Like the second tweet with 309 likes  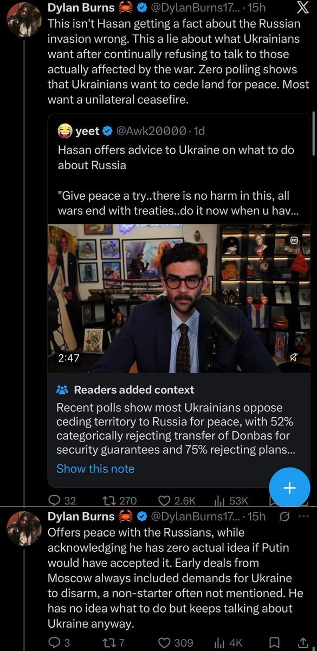tap(176, 642)
